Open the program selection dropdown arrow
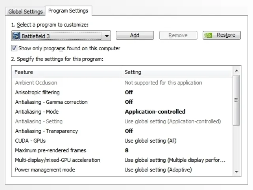 [106, 36]
